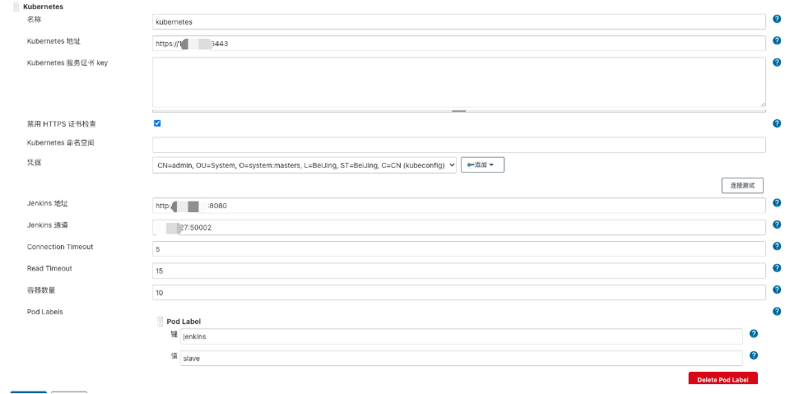Click the Delete Pod Label button
The width and height of the screenshot is (804, 394).
(x=723, y=378)
